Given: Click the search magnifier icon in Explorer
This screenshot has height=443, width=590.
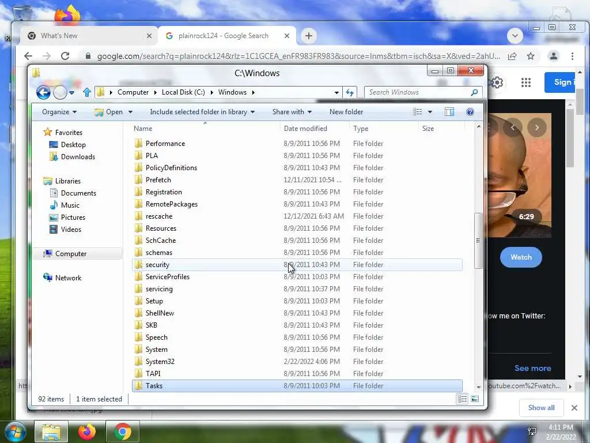Looking at the screenshot, I should pyautogui.click(x=475, y=92).
